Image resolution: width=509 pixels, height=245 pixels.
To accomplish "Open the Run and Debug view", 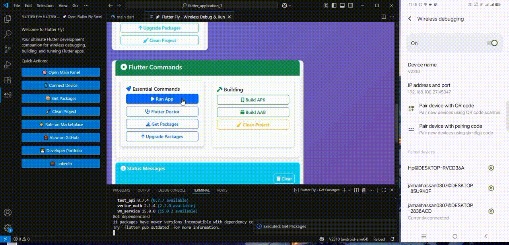I will 7,64.
